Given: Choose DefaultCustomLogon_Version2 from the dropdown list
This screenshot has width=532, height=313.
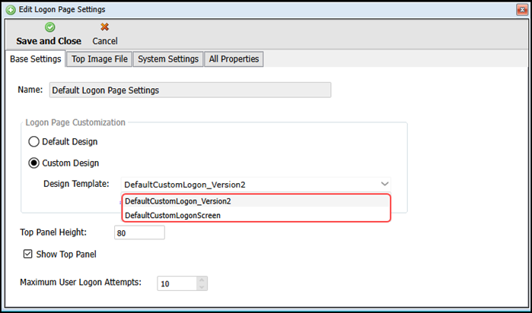Looking at the screenshot, I should tap(177, 201).
